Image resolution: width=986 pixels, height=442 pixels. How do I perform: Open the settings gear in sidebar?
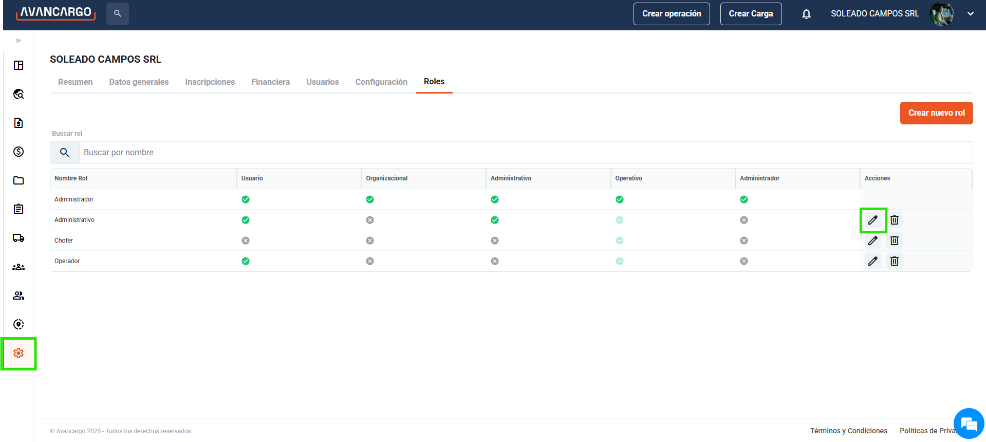18,353
